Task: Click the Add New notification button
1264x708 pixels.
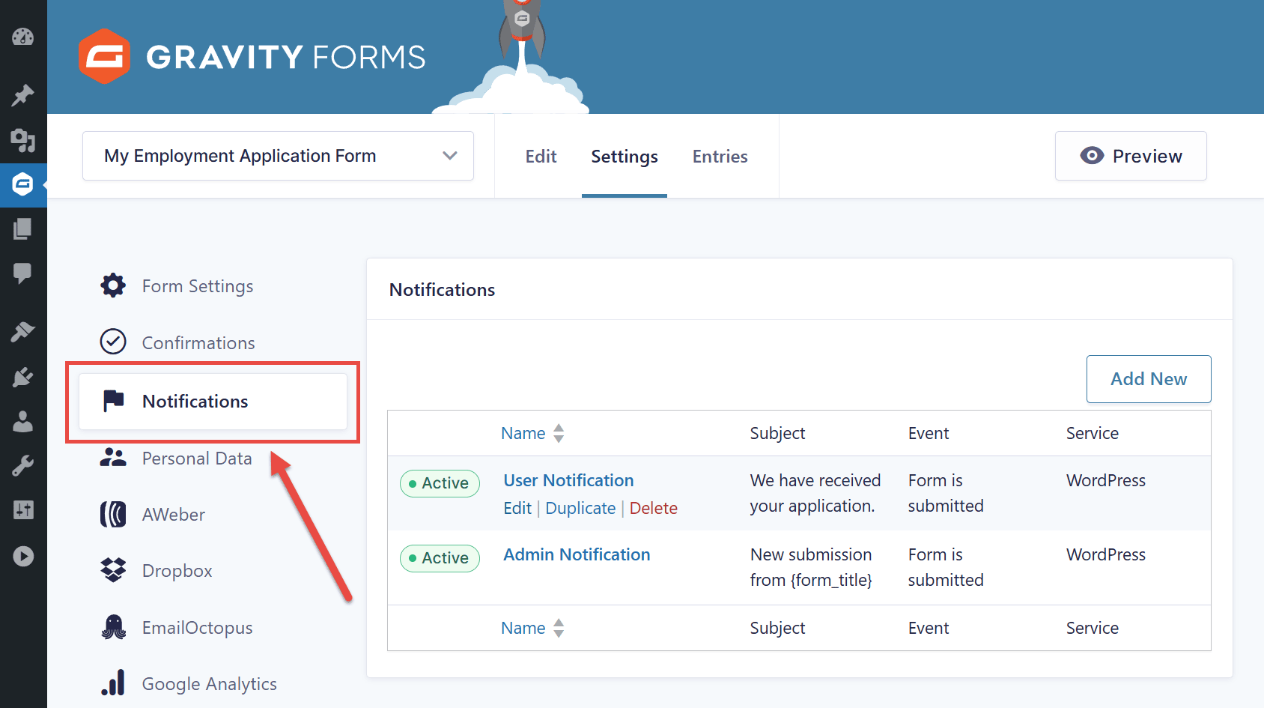Action: tap(1149, 379)
